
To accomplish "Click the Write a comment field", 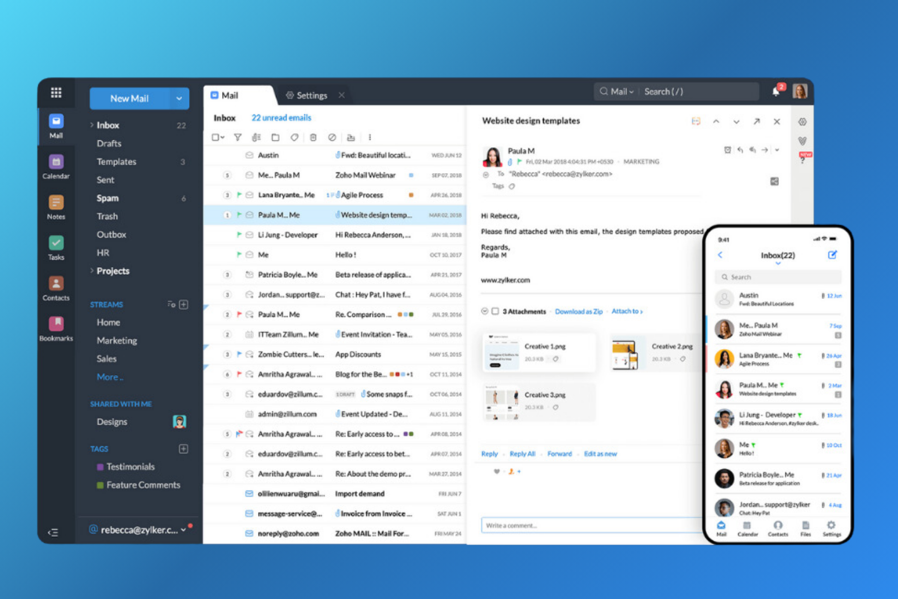I will (x=591, y=525).
